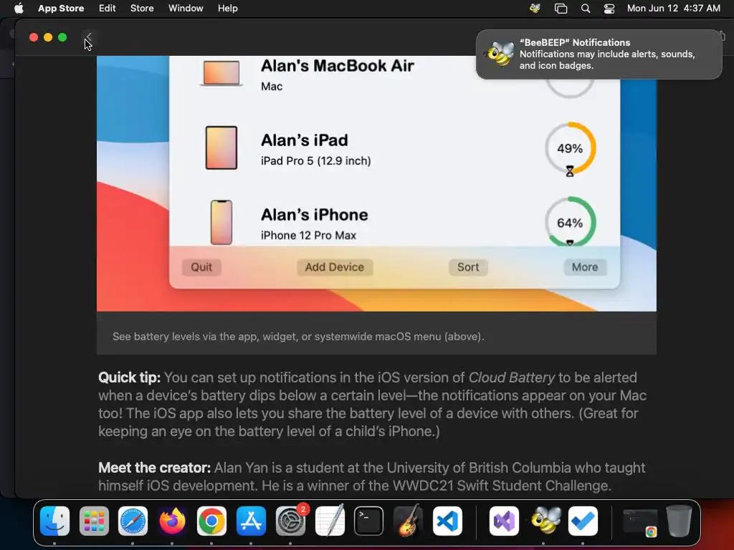Open System Settings from the Dock
734x550 pixels.
click(290, 521)
